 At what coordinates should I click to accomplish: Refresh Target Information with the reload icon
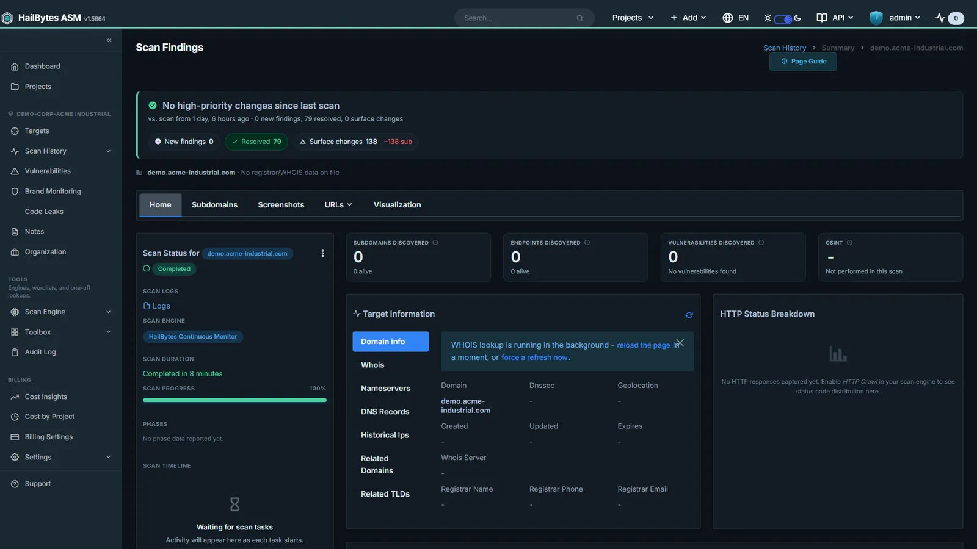(x=689, y=315)
